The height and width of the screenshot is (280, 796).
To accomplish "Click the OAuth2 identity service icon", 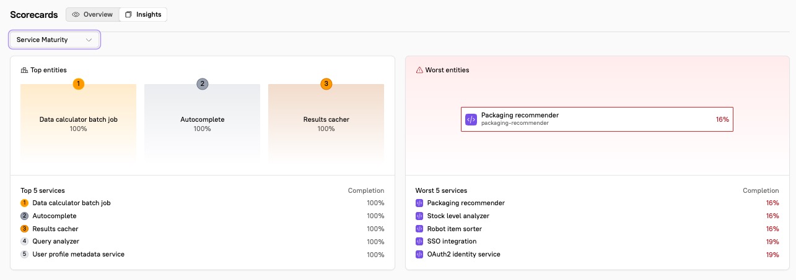I will [x=419, y=254].
